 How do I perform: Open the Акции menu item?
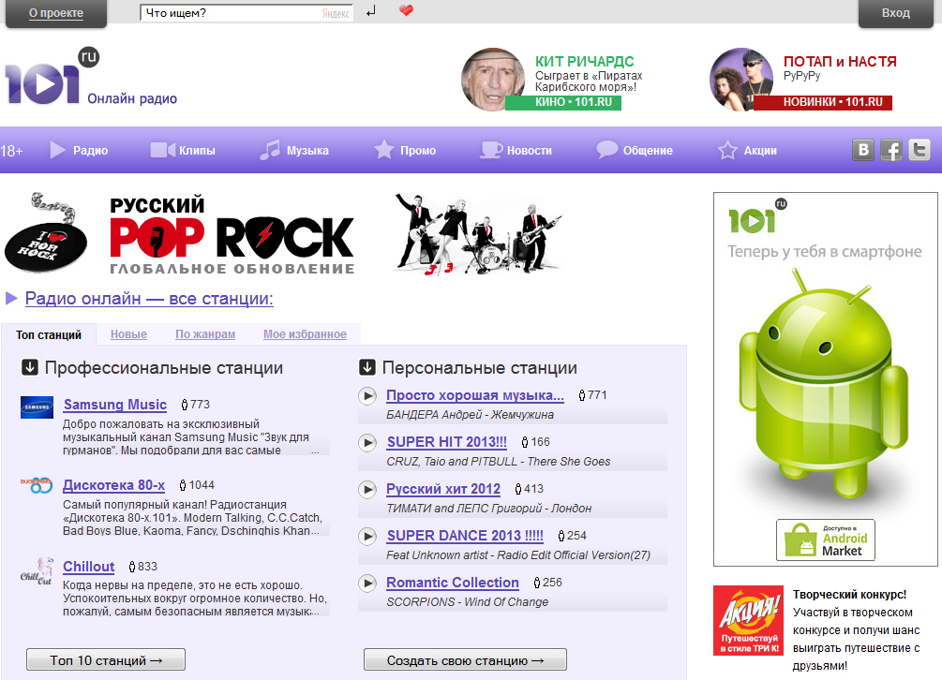pyautogui.click(x=747, y=150)
